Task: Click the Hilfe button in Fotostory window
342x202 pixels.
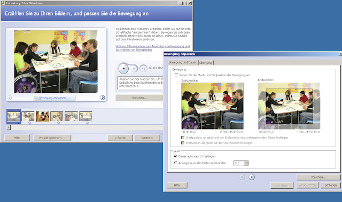Action: coord(17,138)
